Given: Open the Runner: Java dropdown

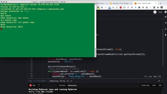Looking at the screenshot, I should click(145, 85).
